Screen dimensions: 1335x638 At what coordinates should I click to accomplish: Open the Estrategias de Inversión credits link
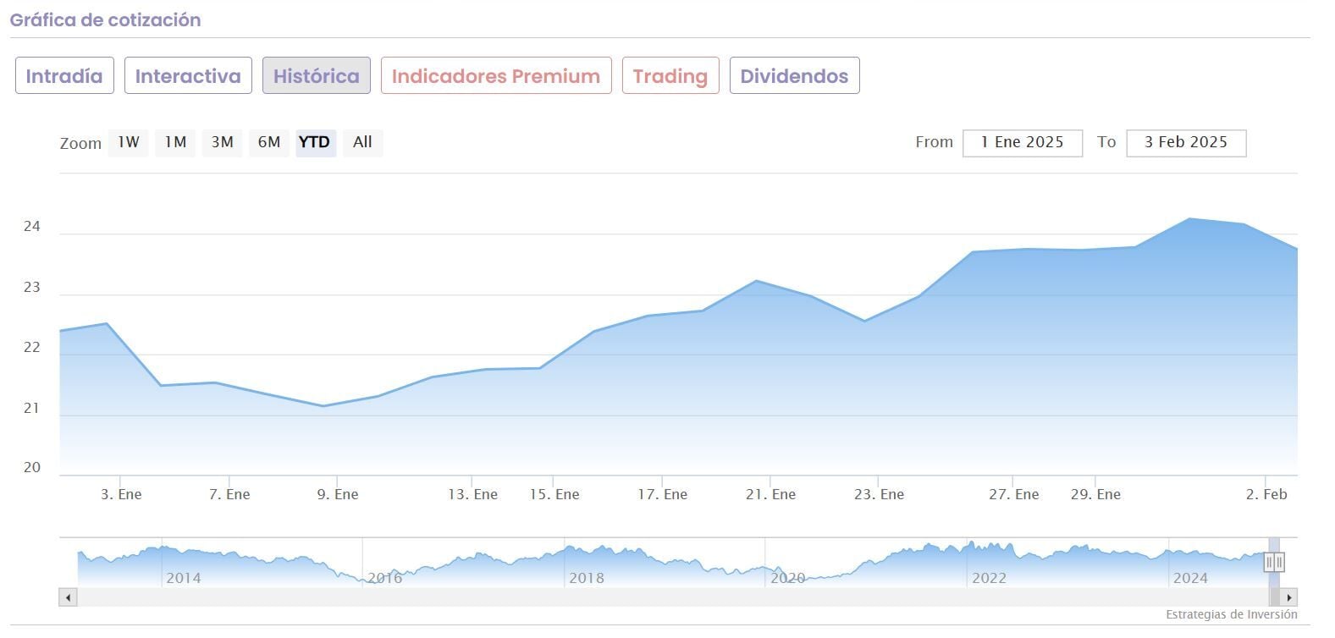pos(1231,614)
